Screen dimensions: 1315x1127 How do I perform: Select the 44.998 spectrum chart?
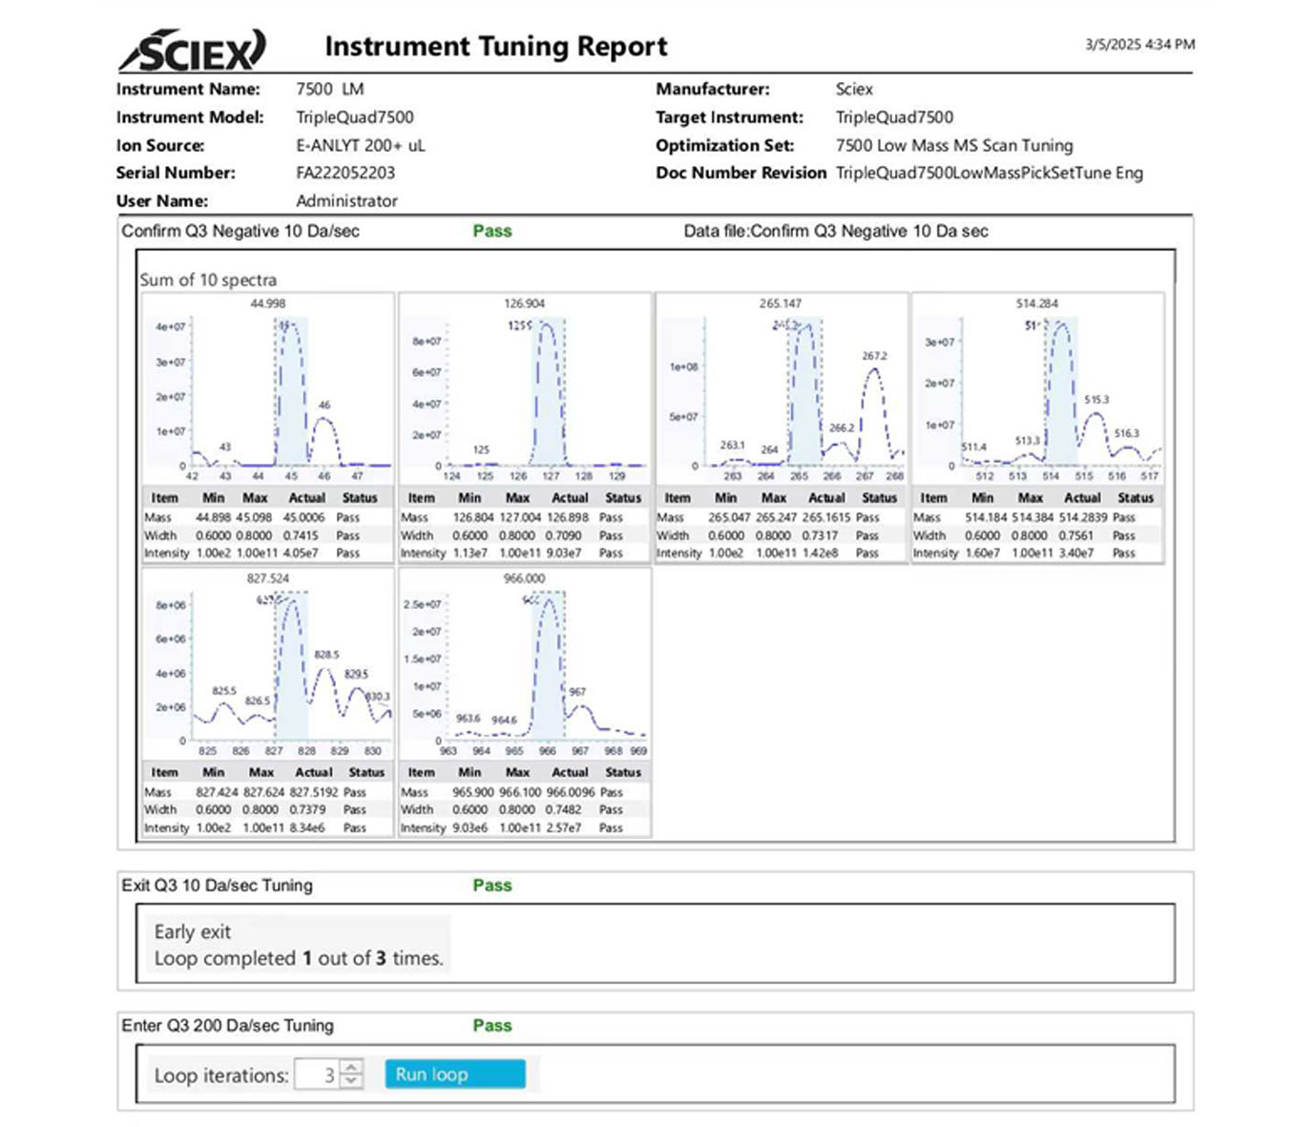(268, 389)
